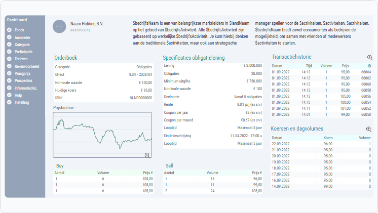378x213 pixels.
Task: Click the Sell table heading
Action: tap(169, 166)
